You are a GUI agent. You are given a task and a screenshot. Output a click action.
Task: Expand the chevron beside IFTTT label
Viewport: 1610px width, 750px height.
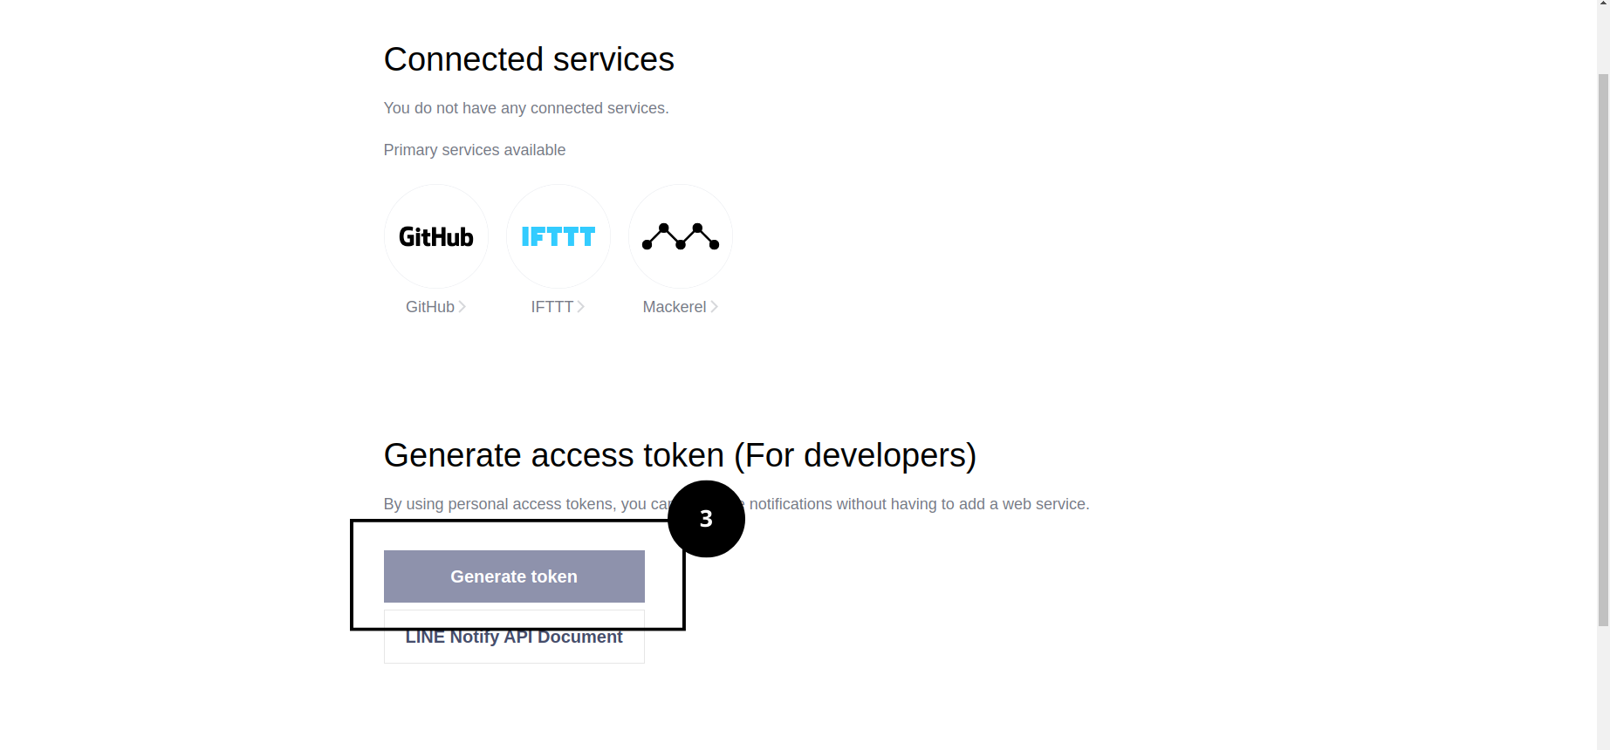tap(580, 307)
